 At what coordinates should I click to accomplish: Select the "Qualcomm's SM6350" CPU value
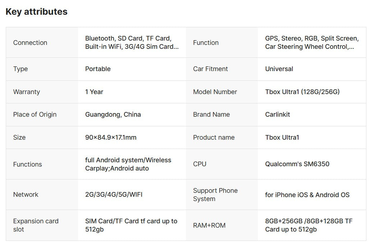pyautogui.click(x=297, y=164)
